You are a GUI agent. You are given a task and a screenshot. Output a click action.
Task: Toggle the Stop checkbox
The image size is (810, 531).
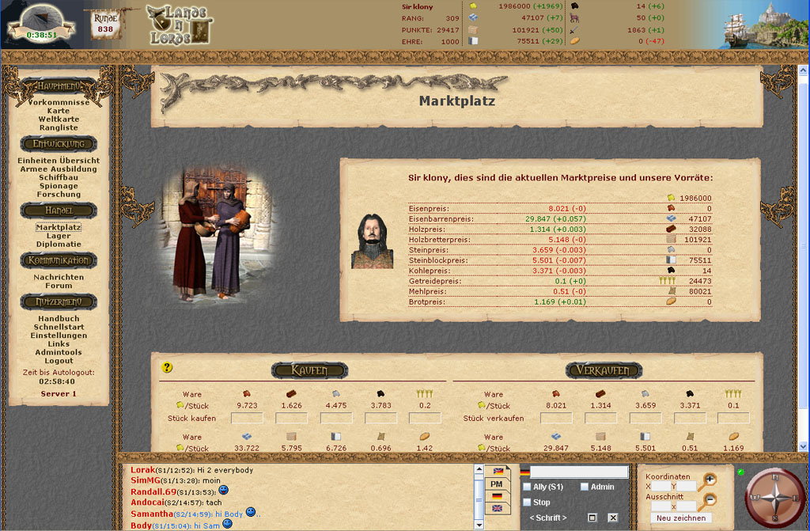[x=527, y=502]
